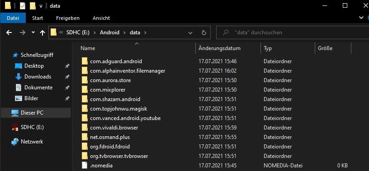The width and height of the screenshot is (369, 171).
Task: Go up one folder level
Action: coord(43,32)
